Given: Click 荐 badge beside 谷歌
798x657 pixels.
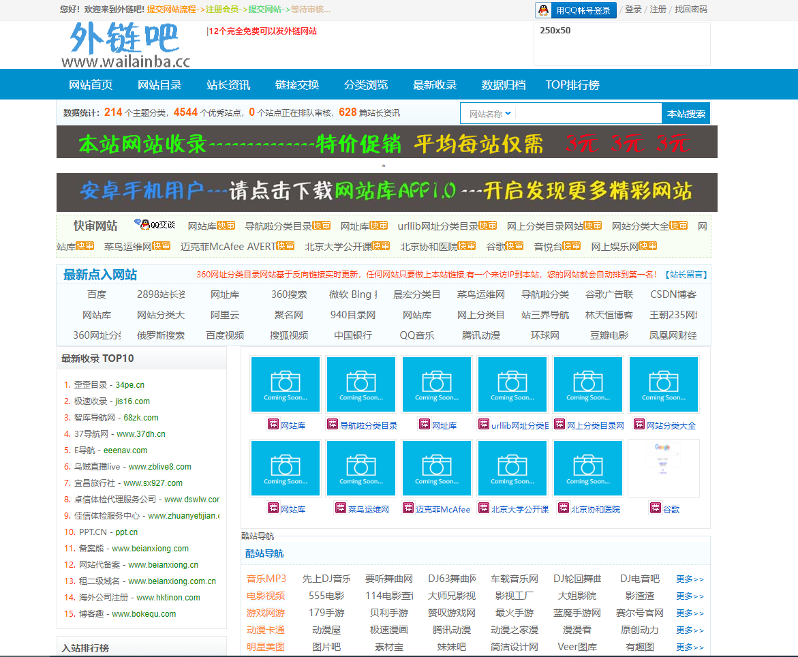Looking at the screenshot, I should [x=656, y=508].
